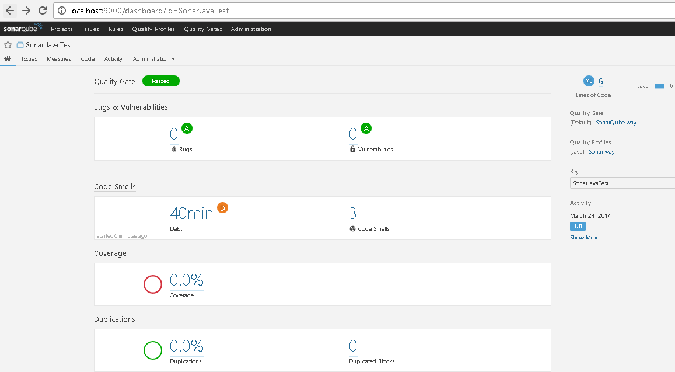
Task: Expand the project Administration dropdown
Action: (153, 59)
